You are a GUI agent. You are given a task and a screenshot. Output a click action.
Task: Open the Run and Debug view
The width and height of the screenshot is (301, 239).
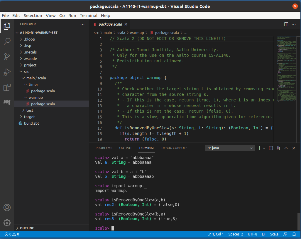pos(7,72)
